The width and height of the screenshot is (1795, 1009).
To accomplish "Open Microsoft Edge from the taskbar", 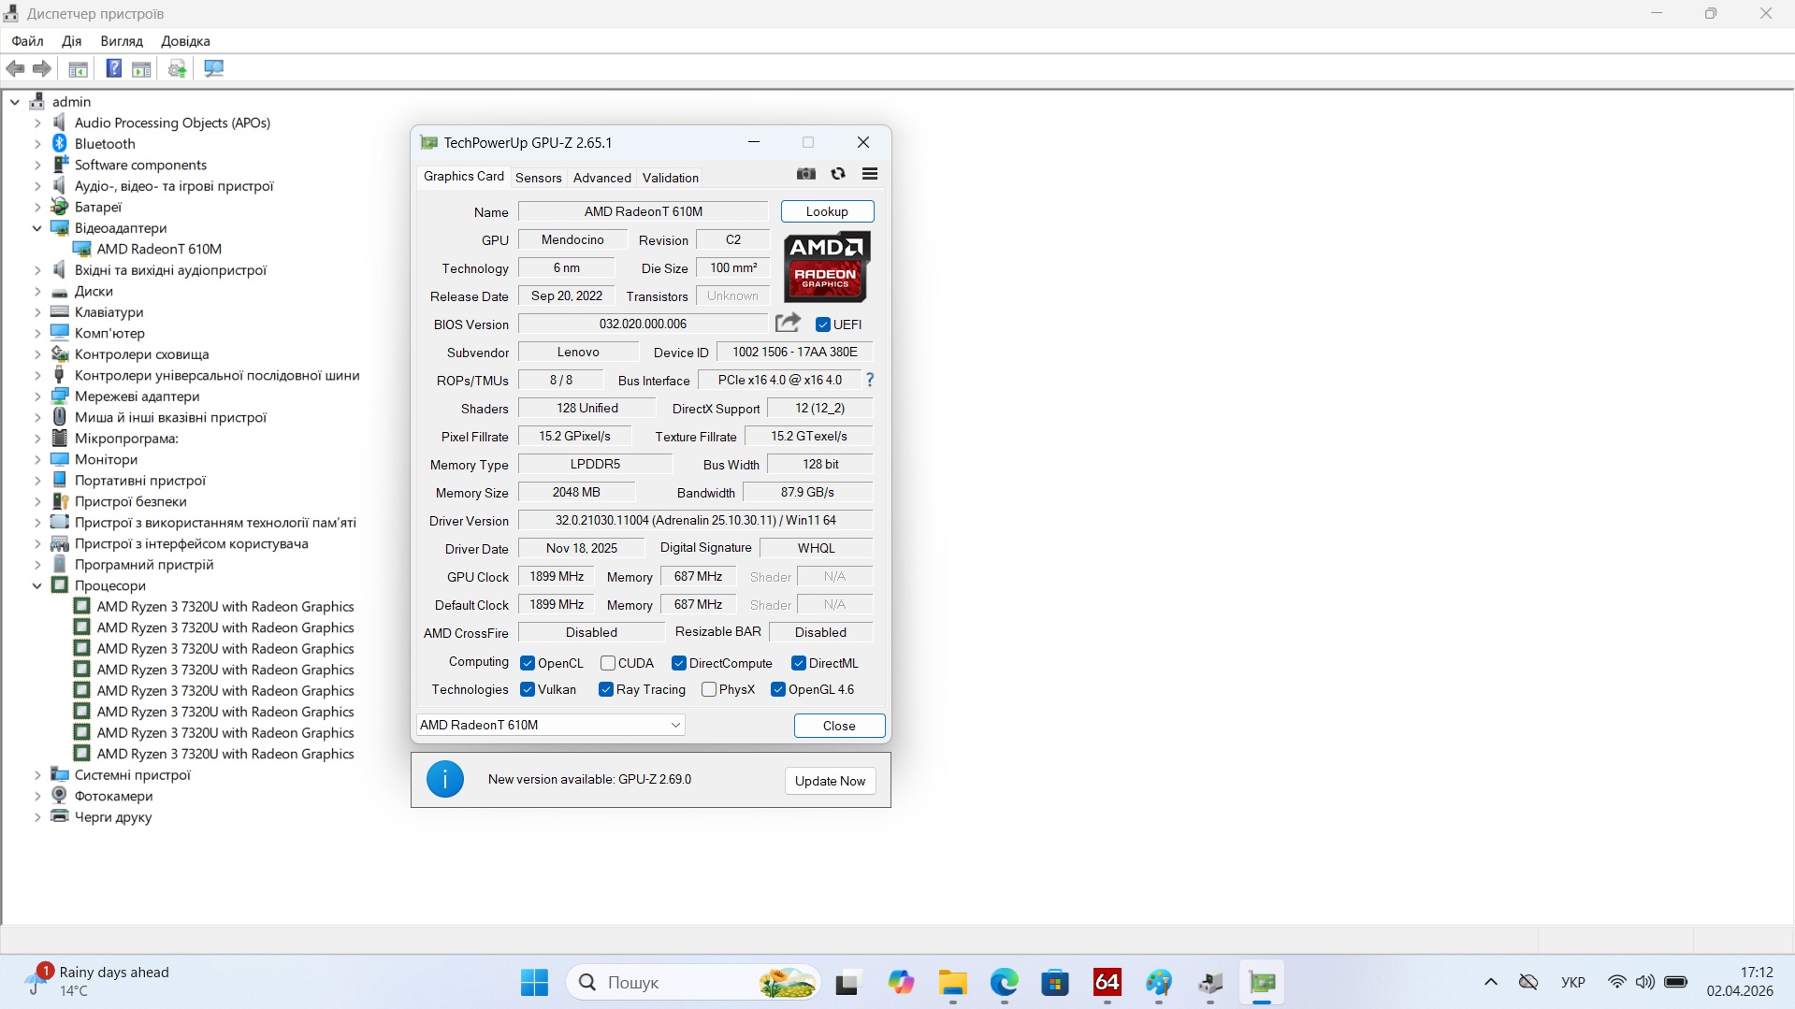I will pos(1004,983).
